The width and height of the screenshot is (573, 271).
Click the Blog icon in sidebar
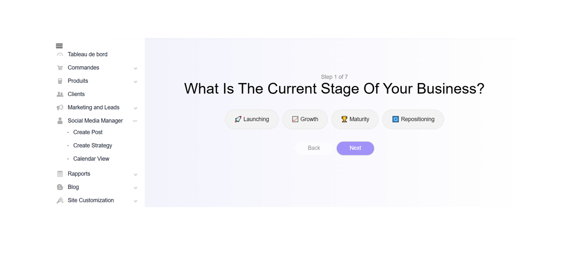60,187
